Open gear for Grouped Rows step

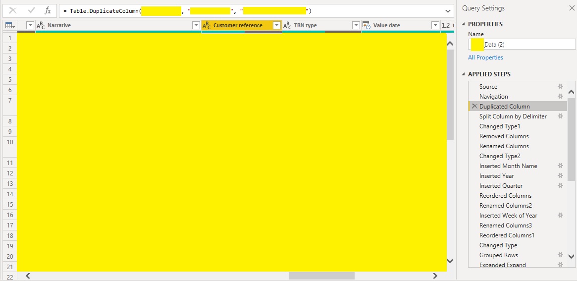pyautogui.click(x=560, y=255)
